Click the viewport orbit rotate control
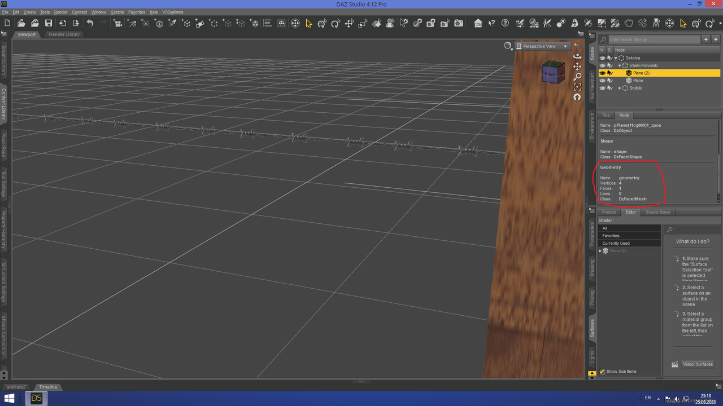Image resolution: width=723 pixels, height=406 pixels. (577, 56)
